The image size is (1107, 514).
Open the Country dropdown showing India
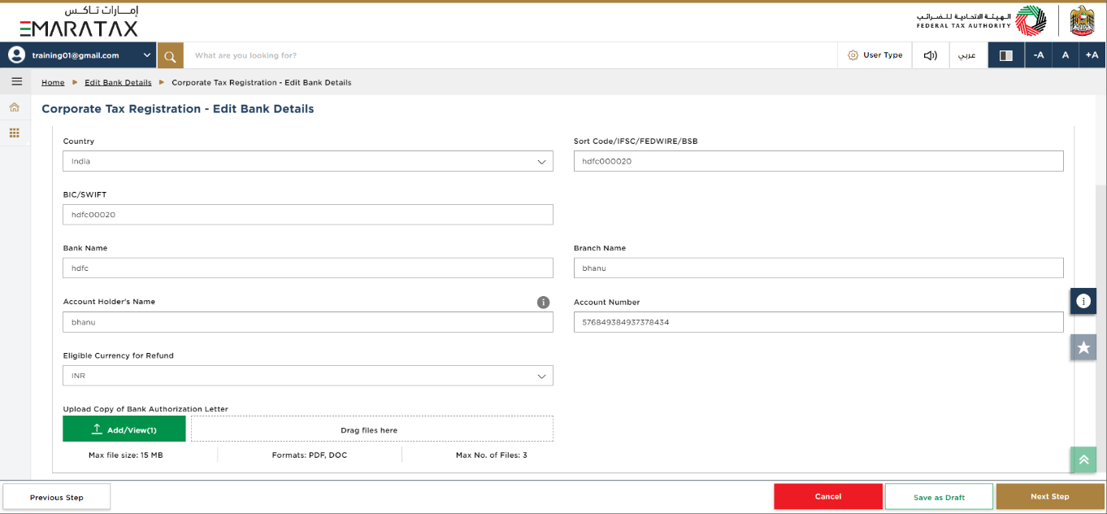click(x=308, y=161)
